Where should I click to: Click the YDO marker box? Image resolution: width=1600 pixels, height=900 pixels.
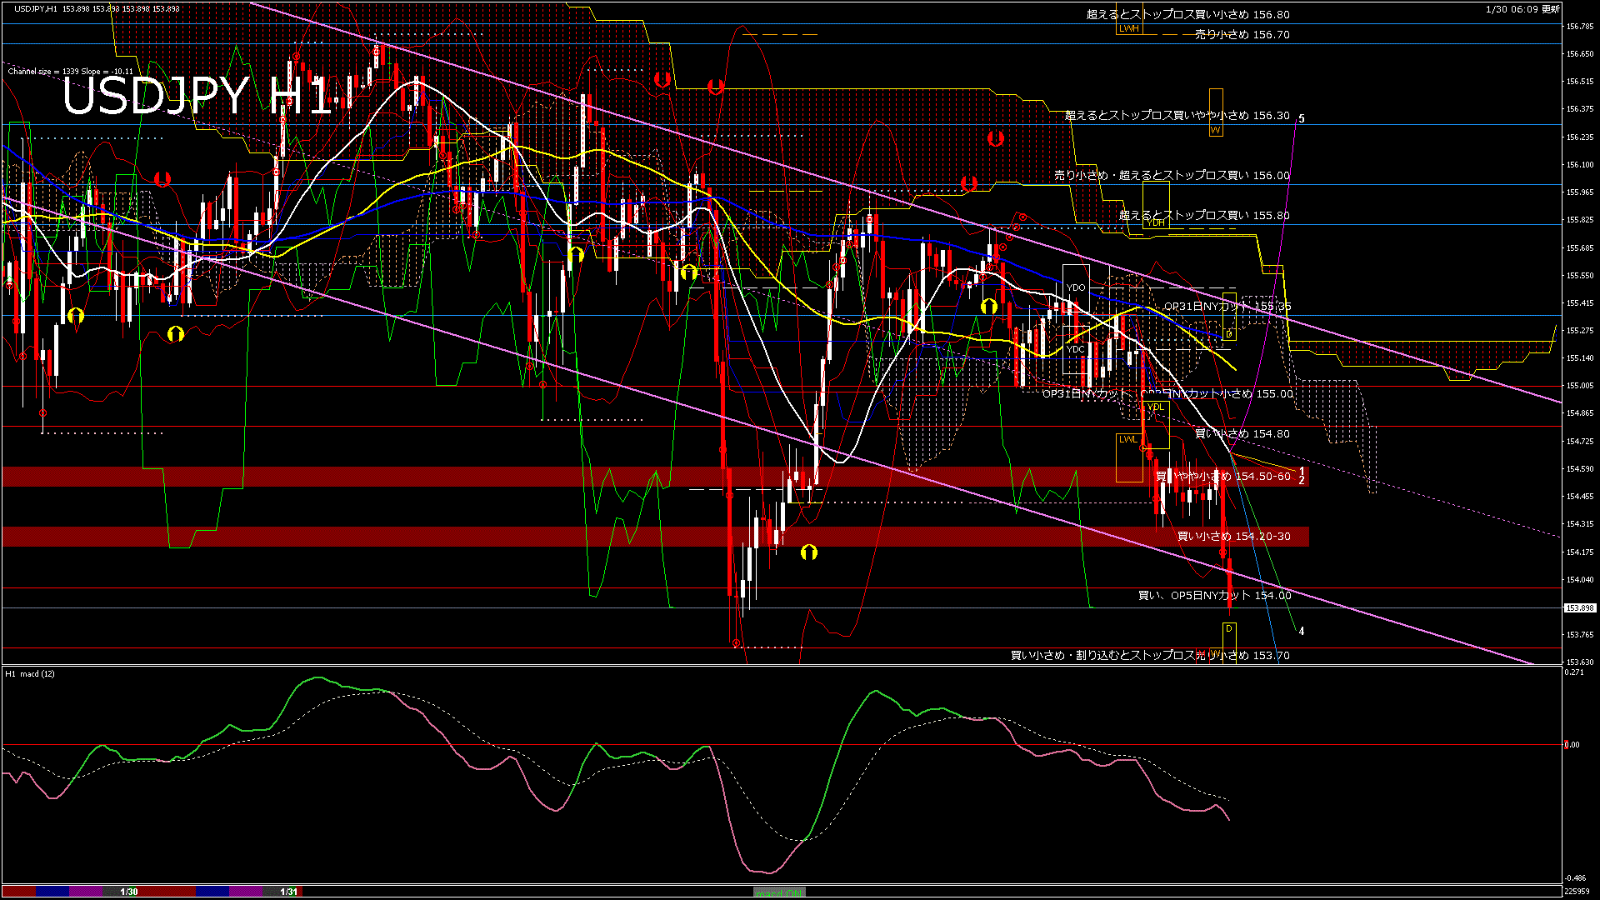click(x=1076, y=287)
